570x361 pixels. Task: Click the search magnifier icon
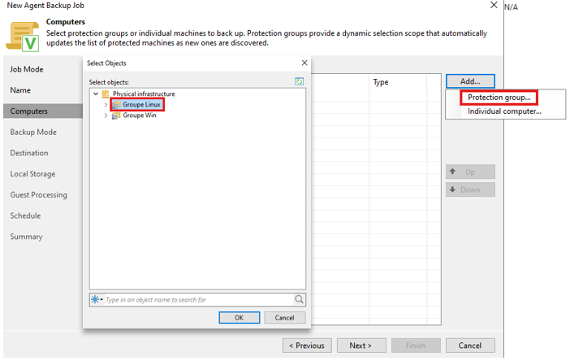point(300,299)
